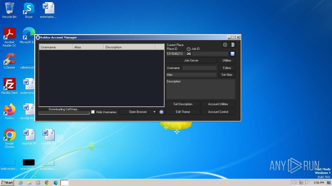Click the Set Alias button
The image size is (332, 186).
(227, 75)
